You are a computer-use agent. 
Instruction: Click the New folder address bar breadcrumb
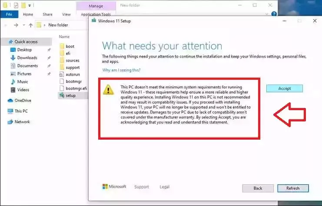pyautogui.click(x=58, y=25)
